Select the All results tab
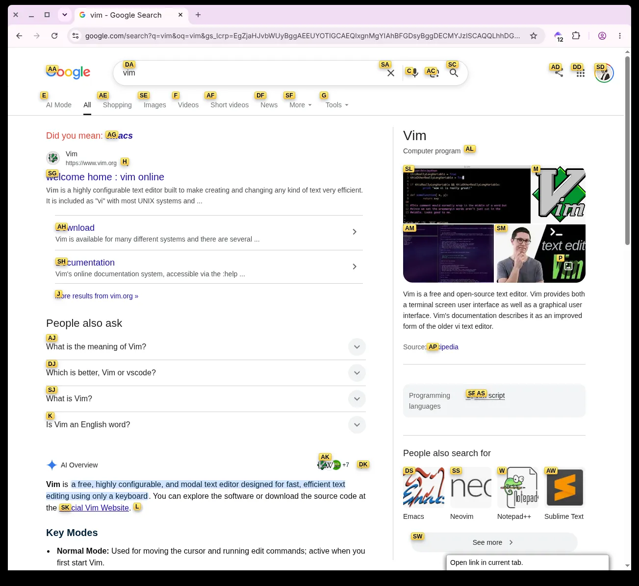 click(87, 105)
